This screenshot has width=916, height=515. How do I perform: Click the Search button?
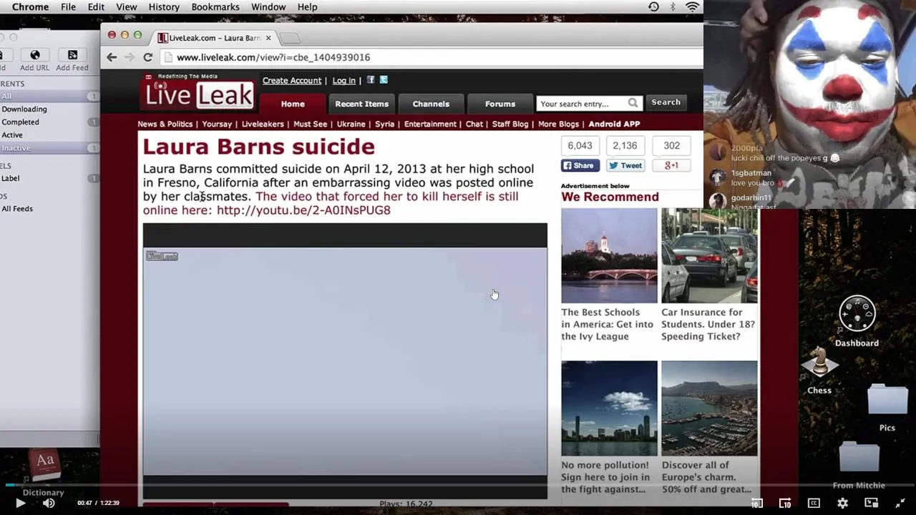(x=666, y=102)
